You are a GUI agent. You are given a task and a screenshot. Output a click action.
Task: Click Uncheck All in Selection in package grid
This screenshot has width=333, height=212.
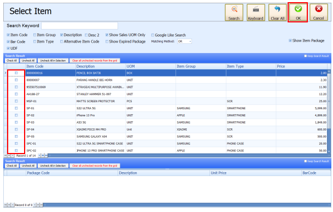tap(53, 166)
